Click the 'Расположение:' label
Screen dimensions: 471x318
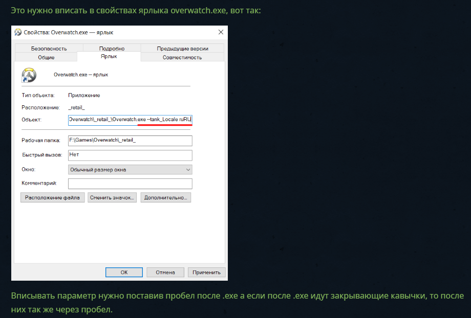(40, 107)
